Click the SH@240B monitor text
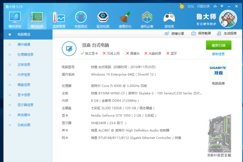Screen dimensions: 243x162 pyautogui.click(x=109, y=123)
